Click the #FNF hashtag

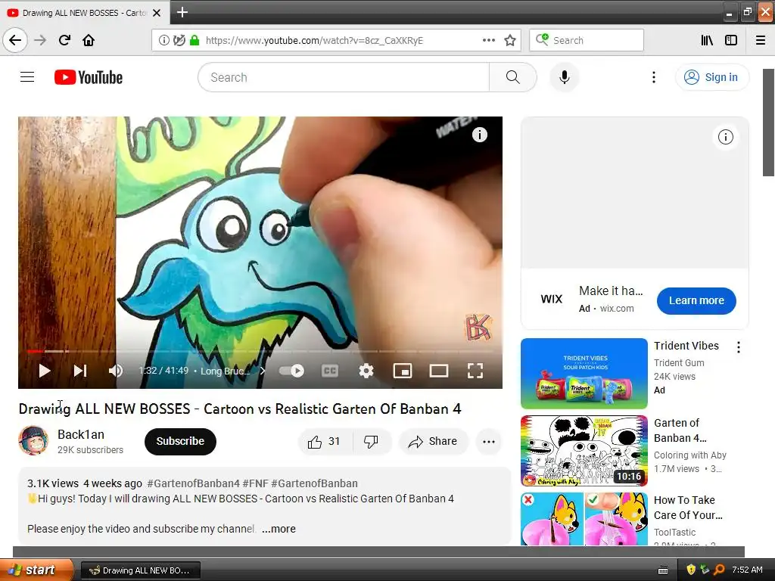255,483
